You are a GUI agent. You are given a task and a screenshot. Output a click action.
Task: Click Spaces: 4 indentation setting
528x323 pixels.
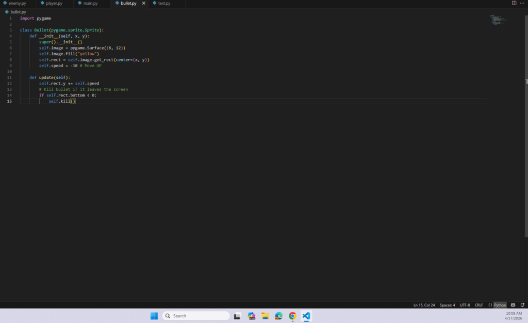tap(447, 305)
